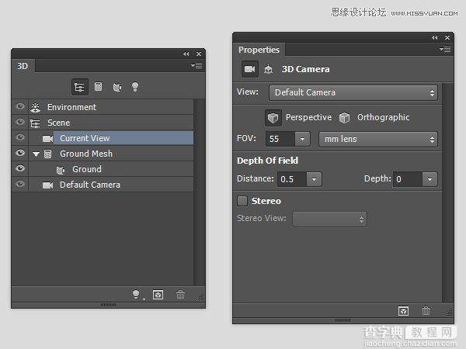Filter 3D panel by Lights bulb icon

(135, 87)
